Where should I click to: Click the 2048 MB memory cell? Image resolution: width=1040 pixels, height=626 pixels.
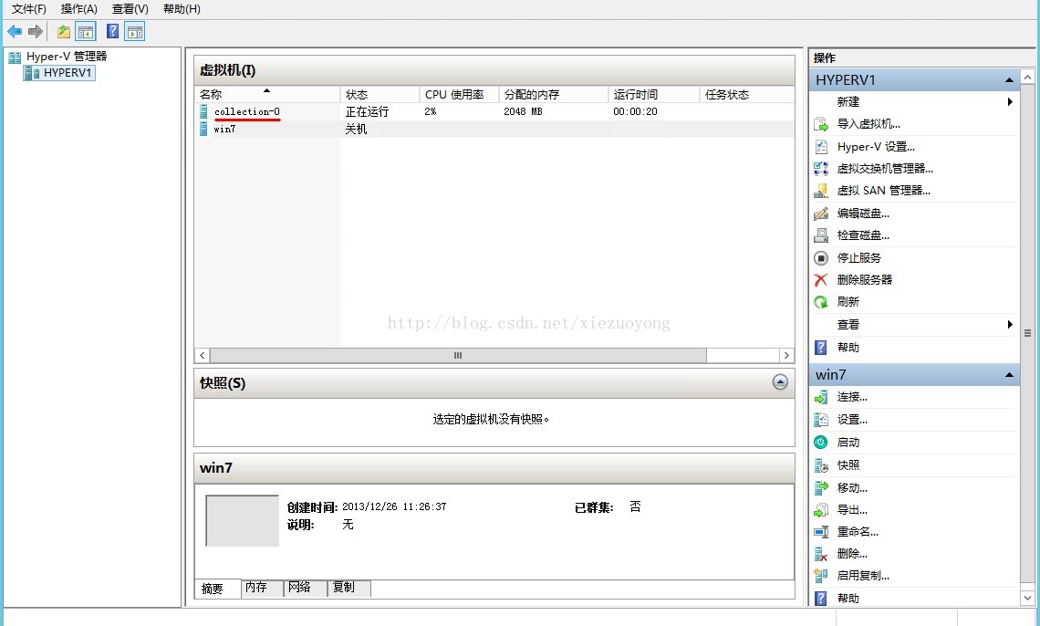[x=523, y=111]
